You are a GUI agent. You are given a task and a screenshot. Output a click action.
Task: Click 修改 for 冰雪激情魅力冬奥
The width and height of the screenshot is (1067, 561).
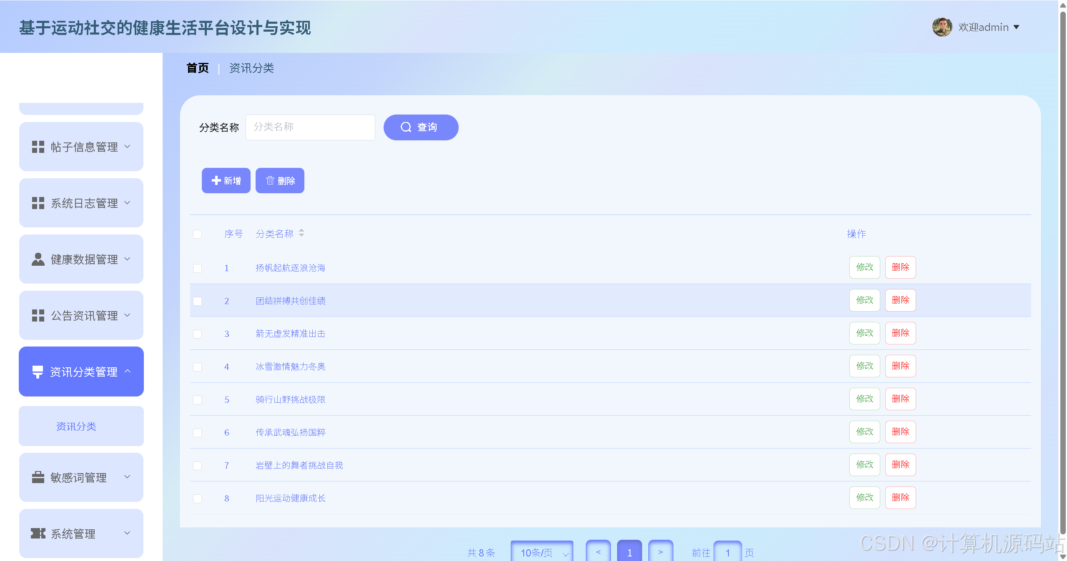pyautogui.click(x=864, y=366)
